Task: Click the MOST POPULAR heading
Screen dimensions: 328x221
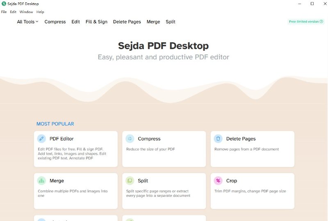Action: [55, 124]
